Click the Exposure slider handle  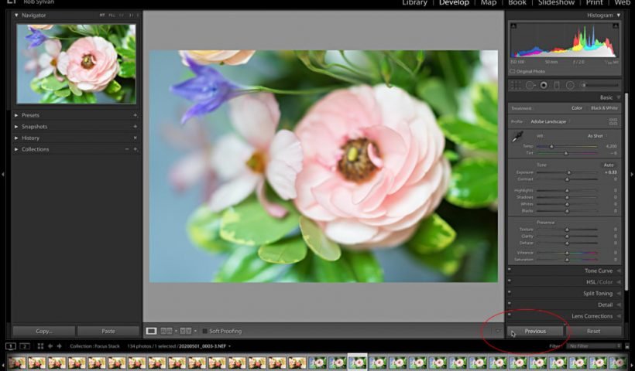569,172
